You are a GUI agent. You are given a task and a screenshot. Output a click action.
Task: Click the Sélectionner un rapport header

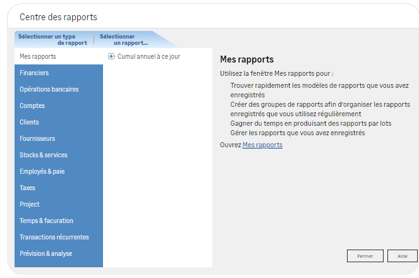(124, 40)
